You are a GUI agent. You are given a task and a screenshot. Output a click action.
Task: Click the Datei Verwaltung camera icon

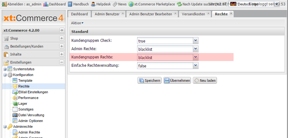pyautogui.click(x=15, y=115)
